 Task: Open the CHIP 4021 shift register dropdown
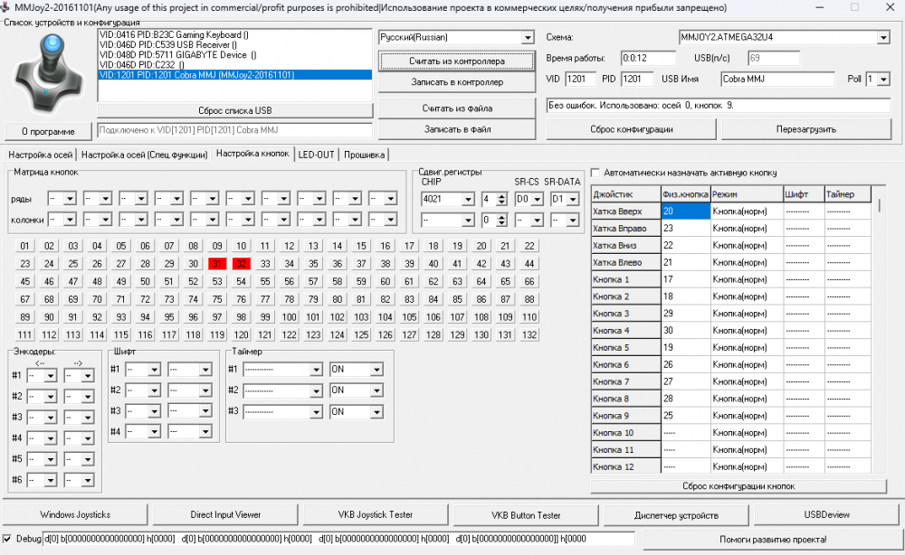(x=468, y=200)
